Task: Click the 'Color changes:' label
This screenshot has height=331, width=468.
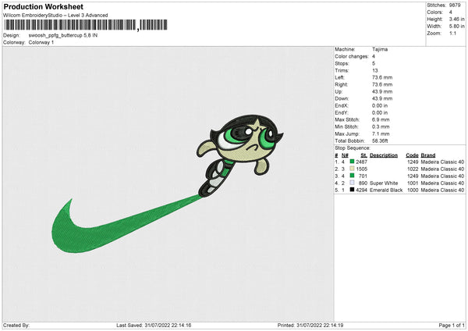Action: click(x=352, y=56)
